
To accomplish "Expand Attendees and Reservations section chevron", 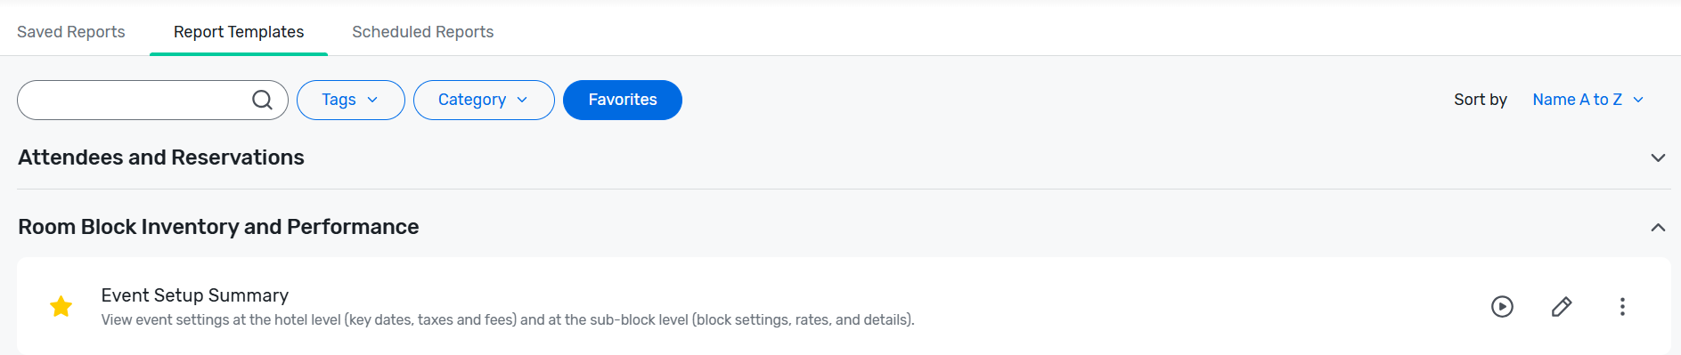I will [1658, 157].
